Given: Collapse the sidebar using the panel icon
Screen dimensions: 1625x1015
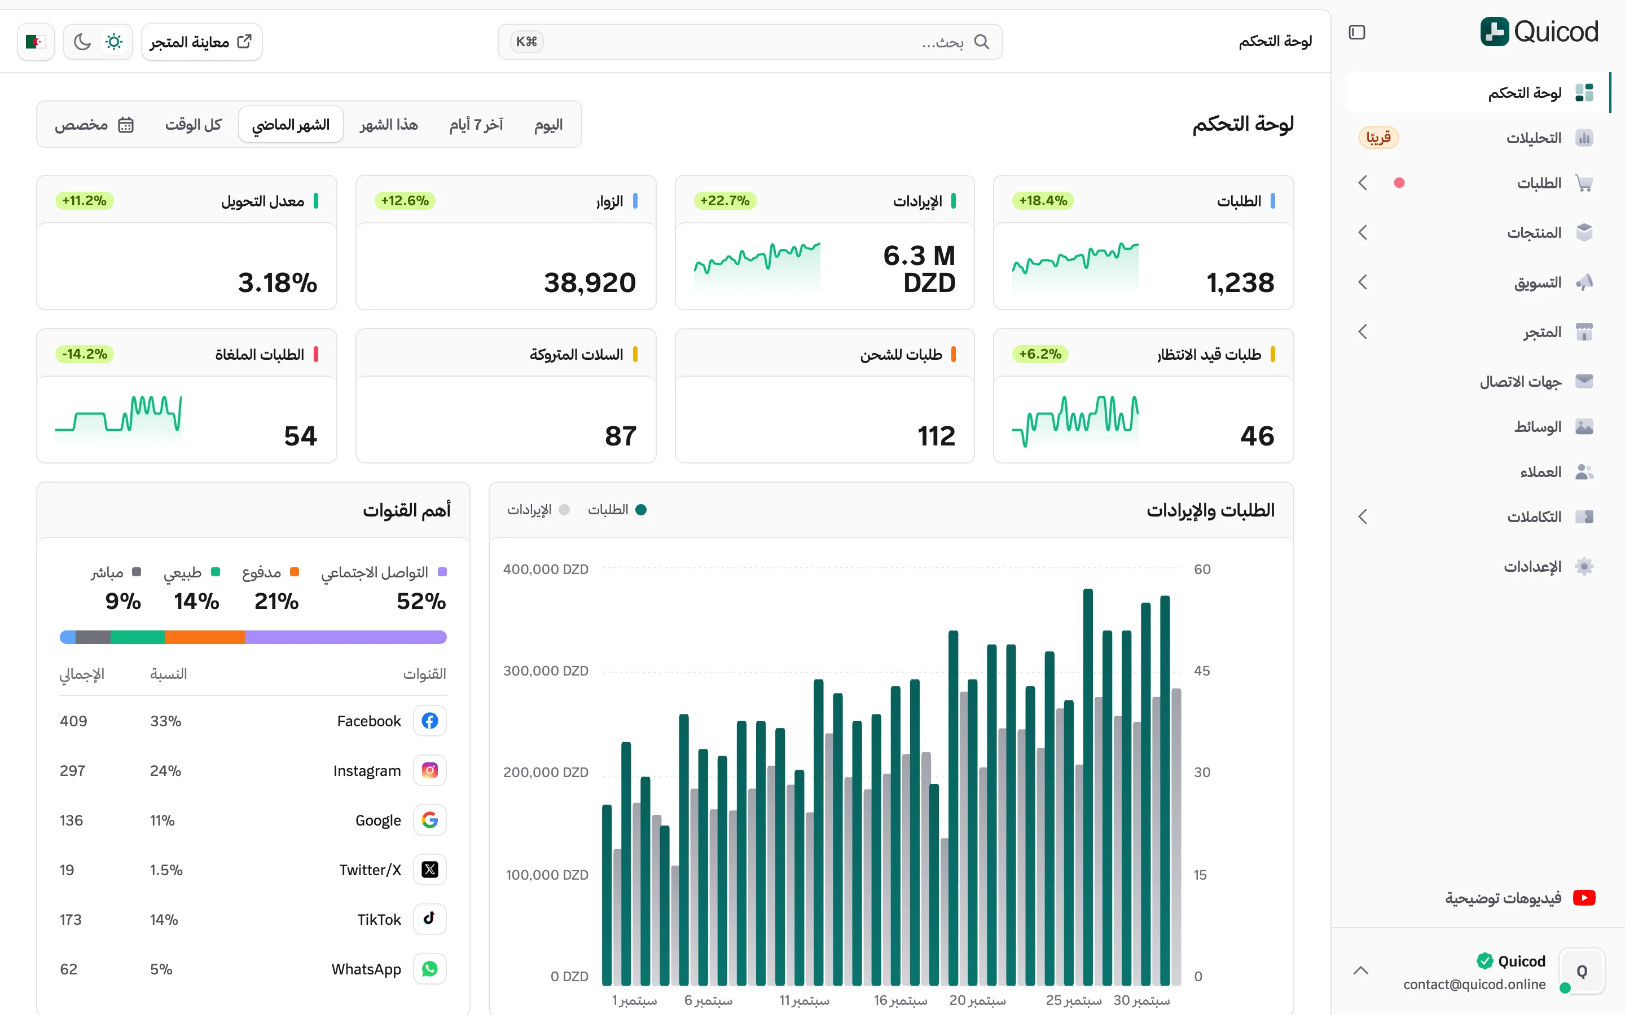Looking at the screenshot, I should (x=1356, y=32).
